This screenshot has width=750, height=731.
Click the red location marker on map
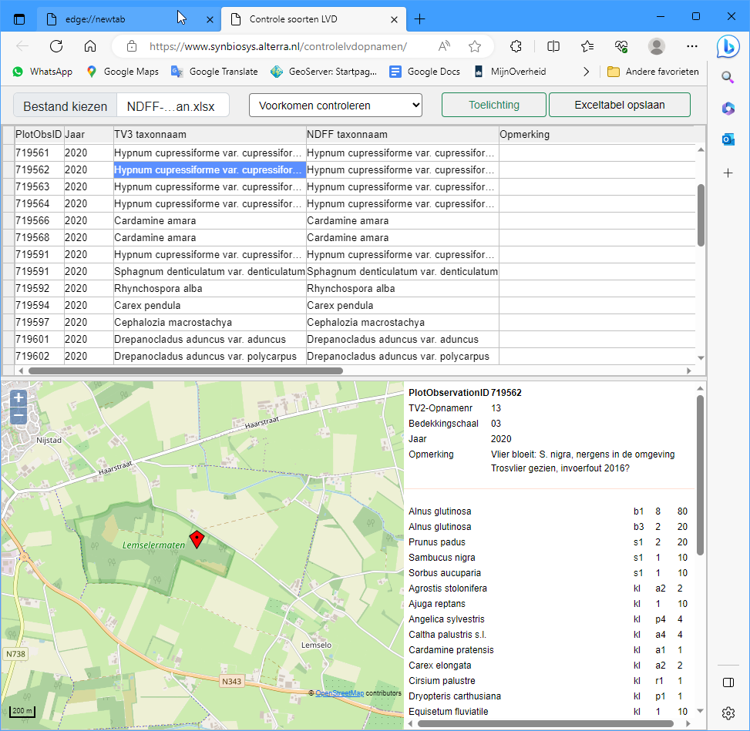pyautogui.click(x=197, y=539)
